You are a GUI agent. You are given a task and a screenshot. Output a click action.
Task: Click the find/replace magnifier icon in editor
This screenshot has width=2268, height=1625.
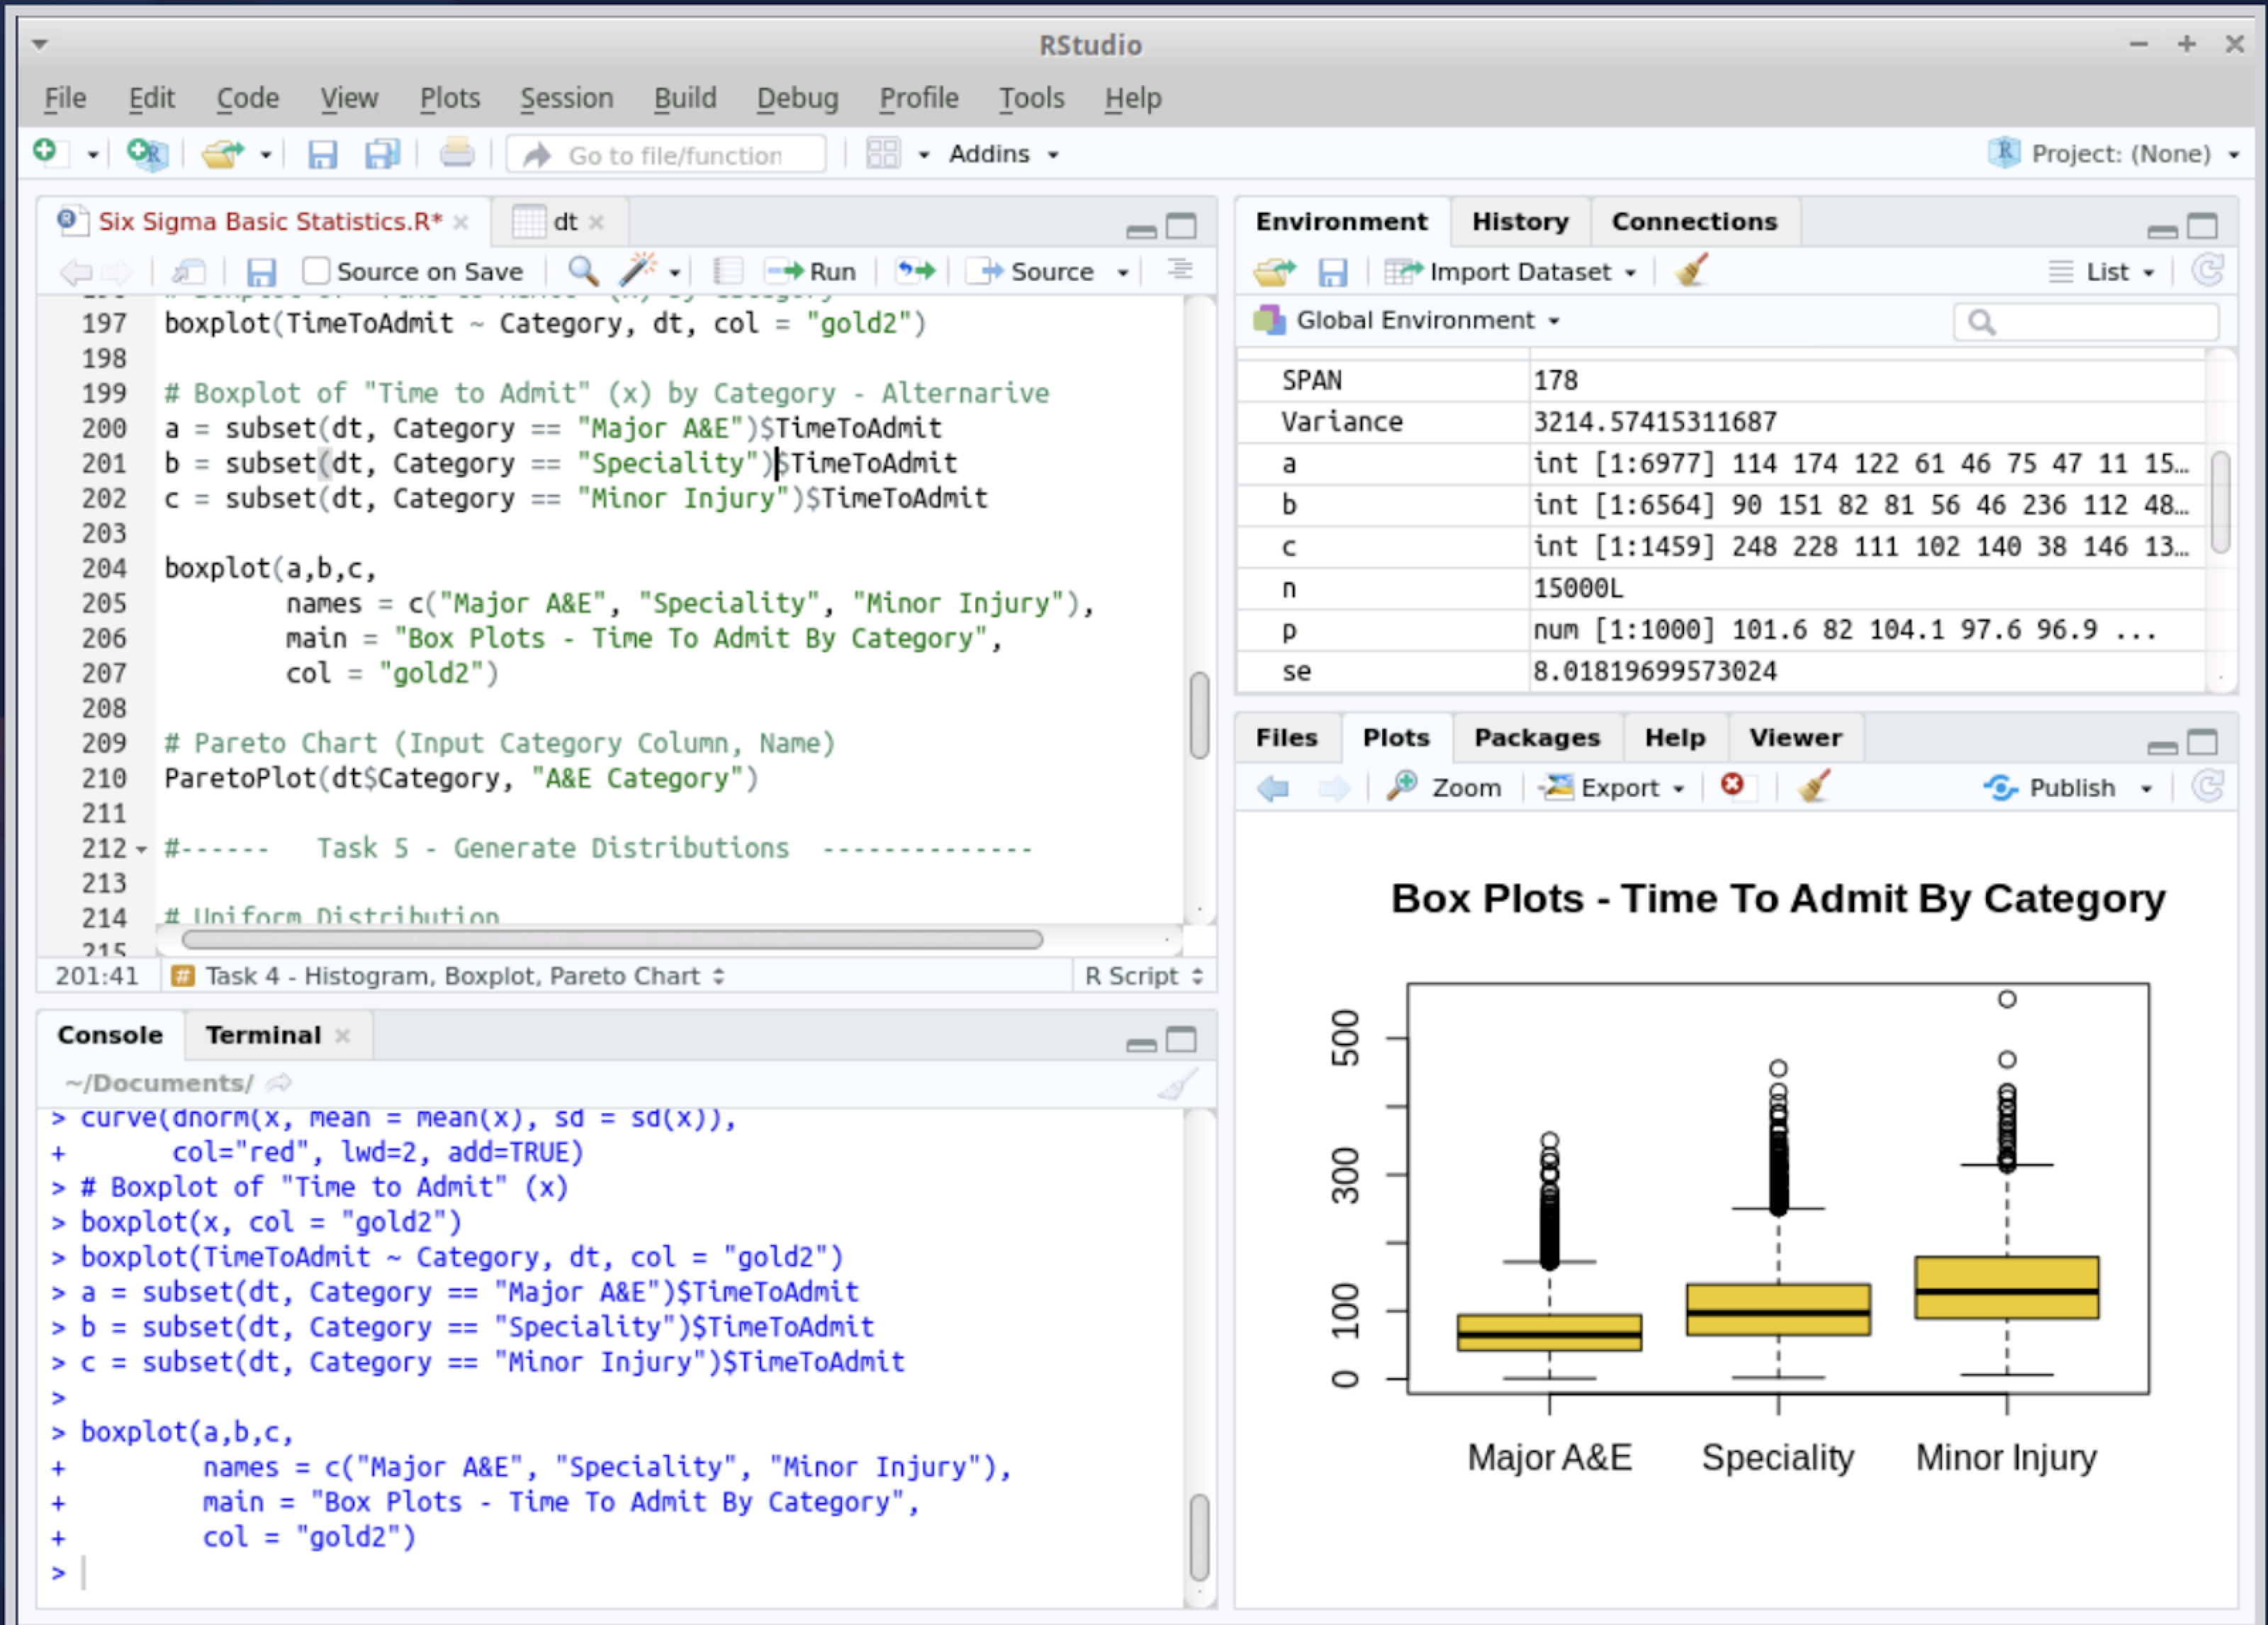(583, 270)
